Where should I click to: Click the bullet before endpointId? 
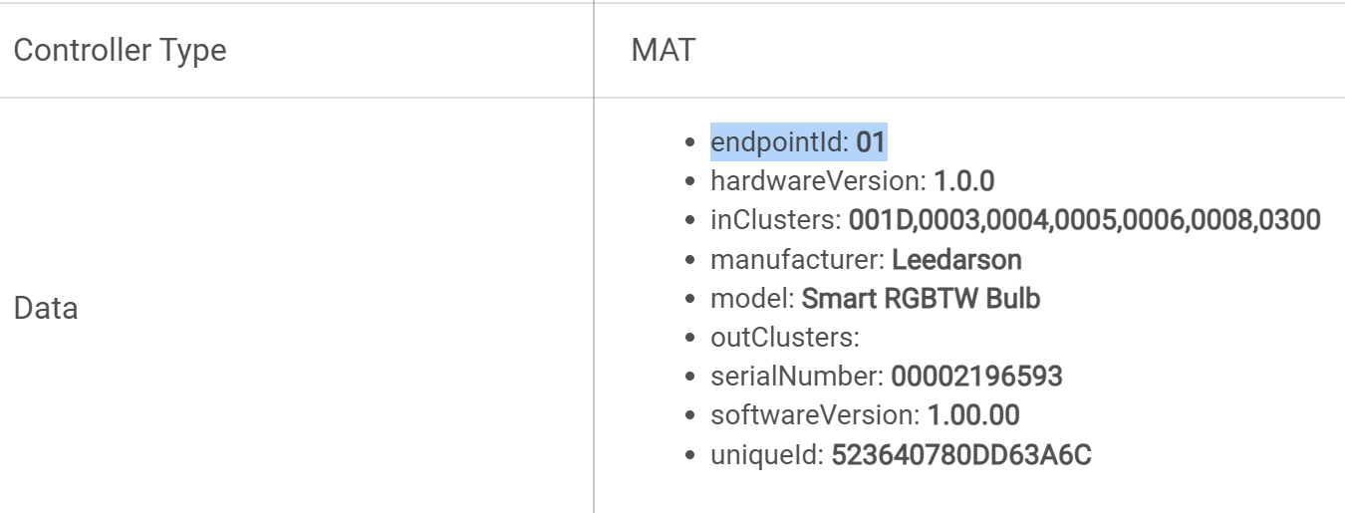pos(689,143)
